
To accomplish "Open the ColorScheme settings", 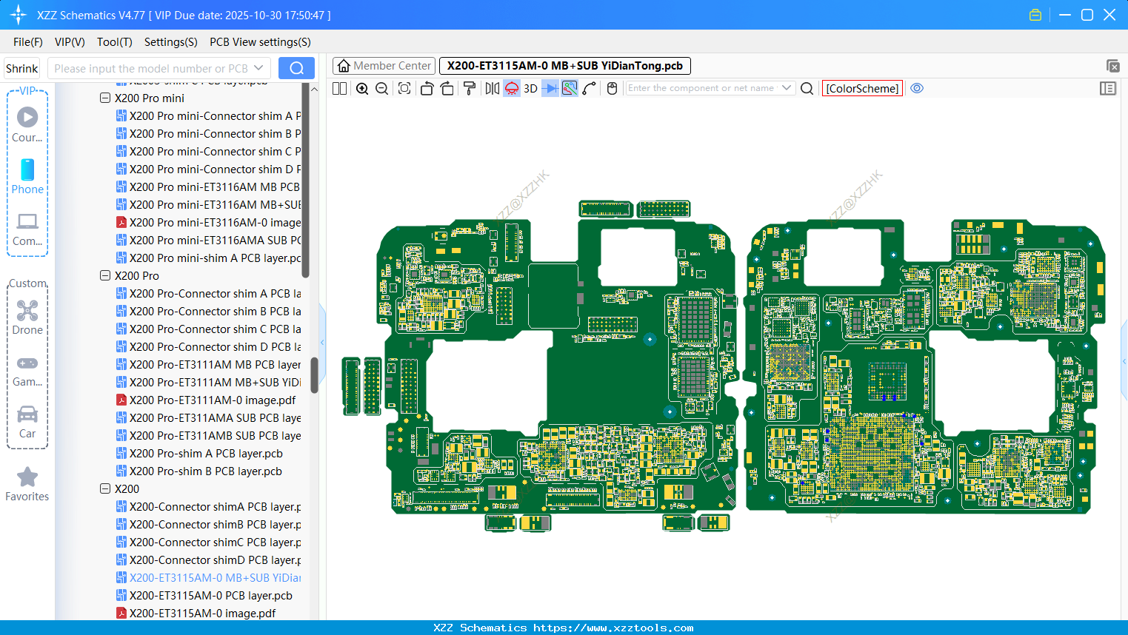I will click(861, 88).
